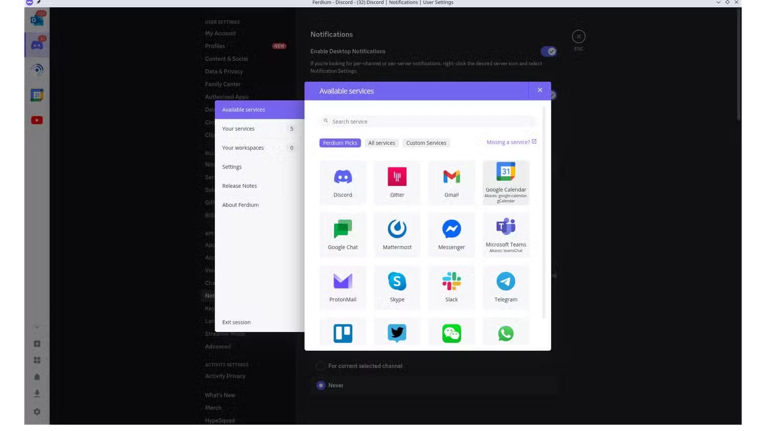The height and width of the screenshot is (431, 766).
Task: Open the Missing a service? link
Action: click(x=511, y=142)
